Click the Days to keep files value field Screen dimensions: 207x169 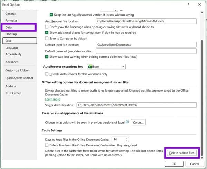(118, 139)
